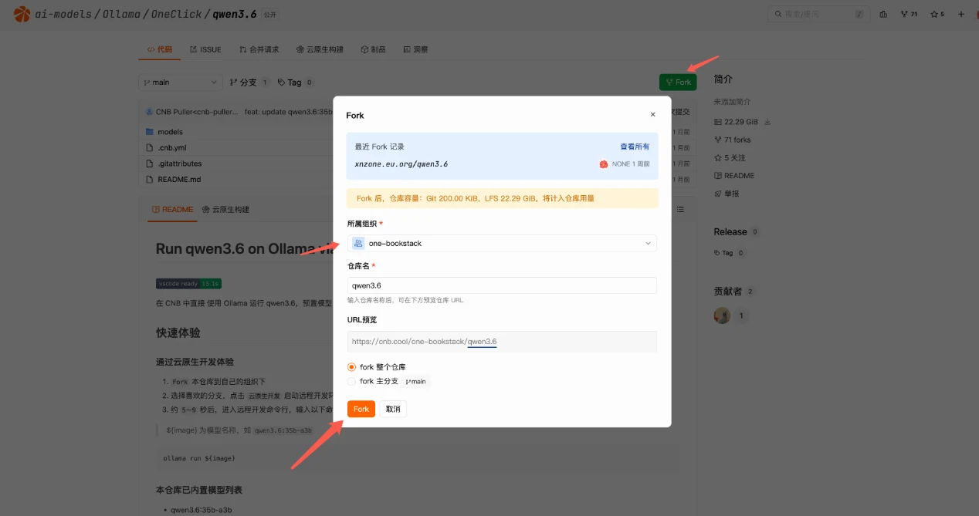Cancel the fork with 取消 button
Image resolution: width=979 pixels, height=516 pixels.
(x=393, y=409)
